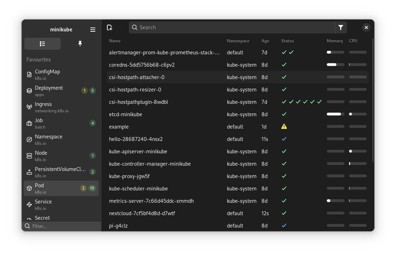Image resolution: width=396 pixels, height=255 pixels.
Task: Click the yellow 2 badge on Pod
Action: [83, 188]
